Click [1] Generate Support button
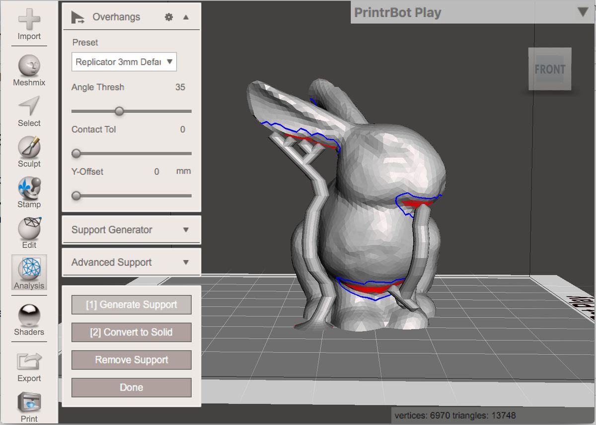596x425 pixels. pos(131,305)
